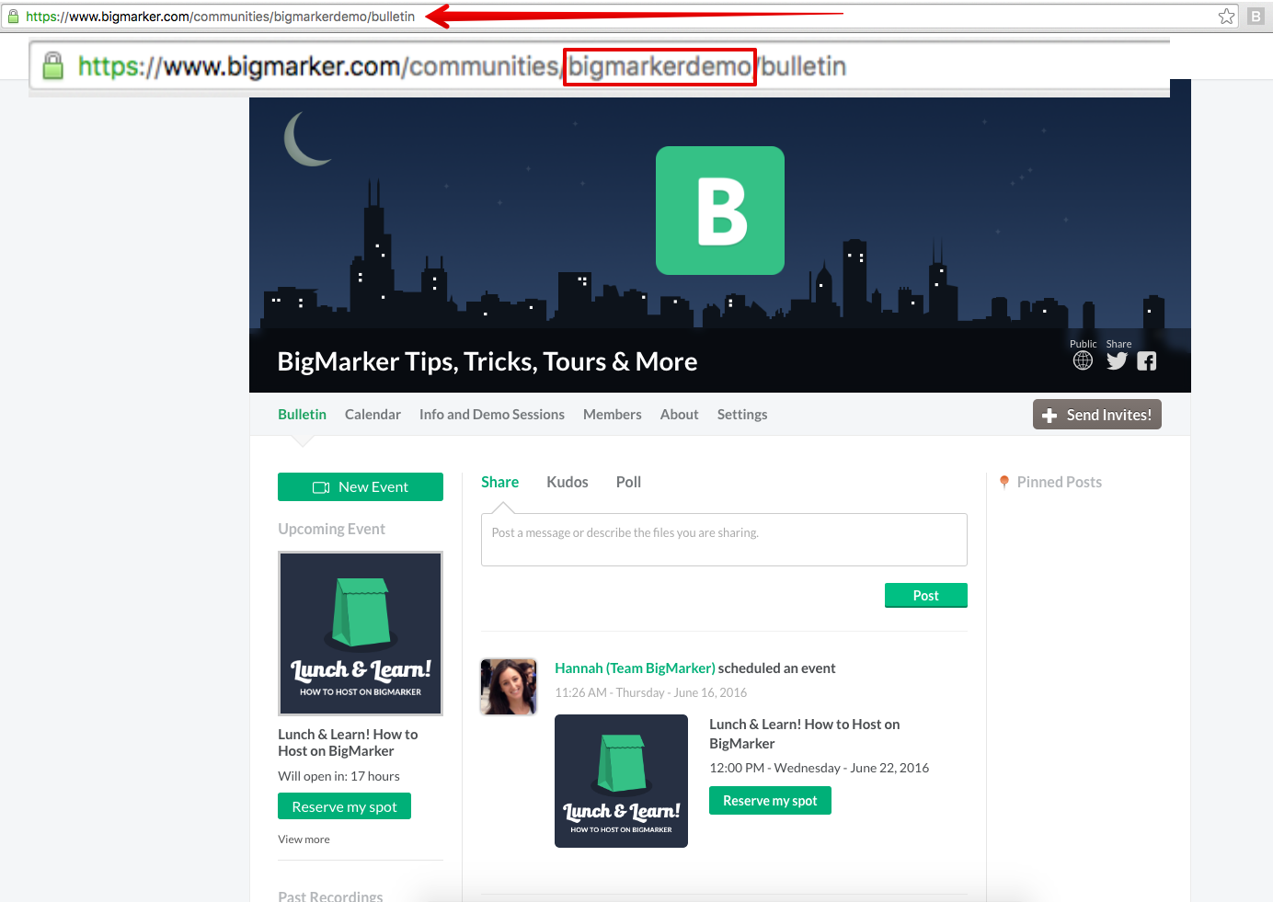Click the Upcoming Event heading
Image resolution: width=1273 pixels, height=902 pixels.
point(331,529)
